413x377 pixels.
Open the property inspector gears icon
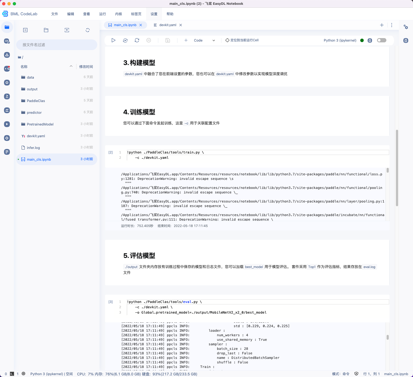coord(406,27)
